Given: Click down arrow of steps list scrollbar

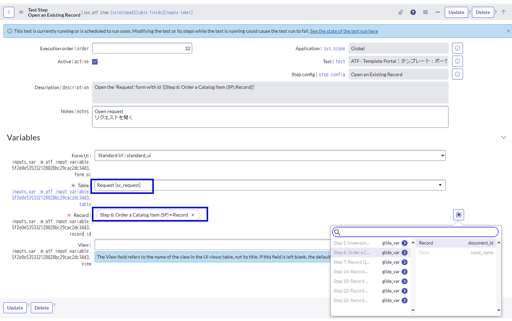Looking at the screenshot, I should click(413, 310).
